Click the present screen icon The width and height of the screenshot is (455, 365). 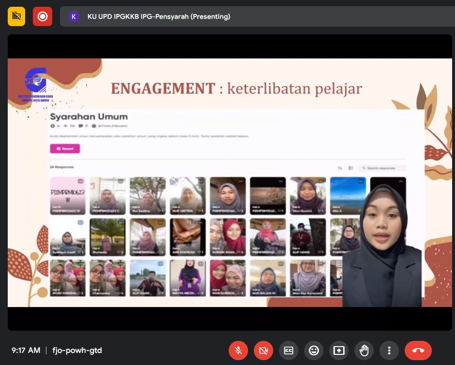coord(339,350)
